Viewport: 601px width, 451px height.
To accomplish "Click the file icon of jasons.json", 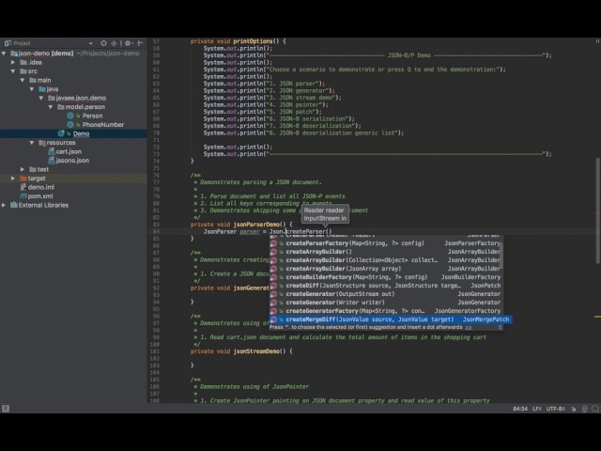I will click(52, 161).
